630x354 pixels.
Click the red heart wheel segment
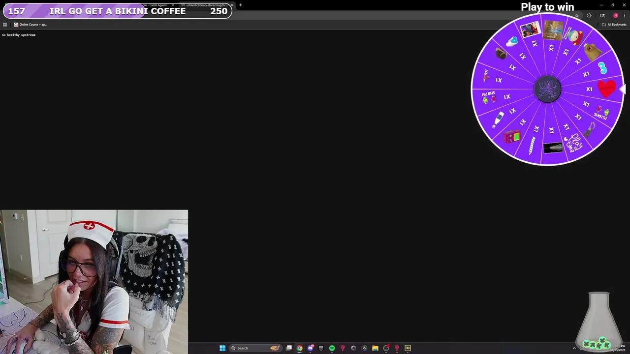pos(606,88)
